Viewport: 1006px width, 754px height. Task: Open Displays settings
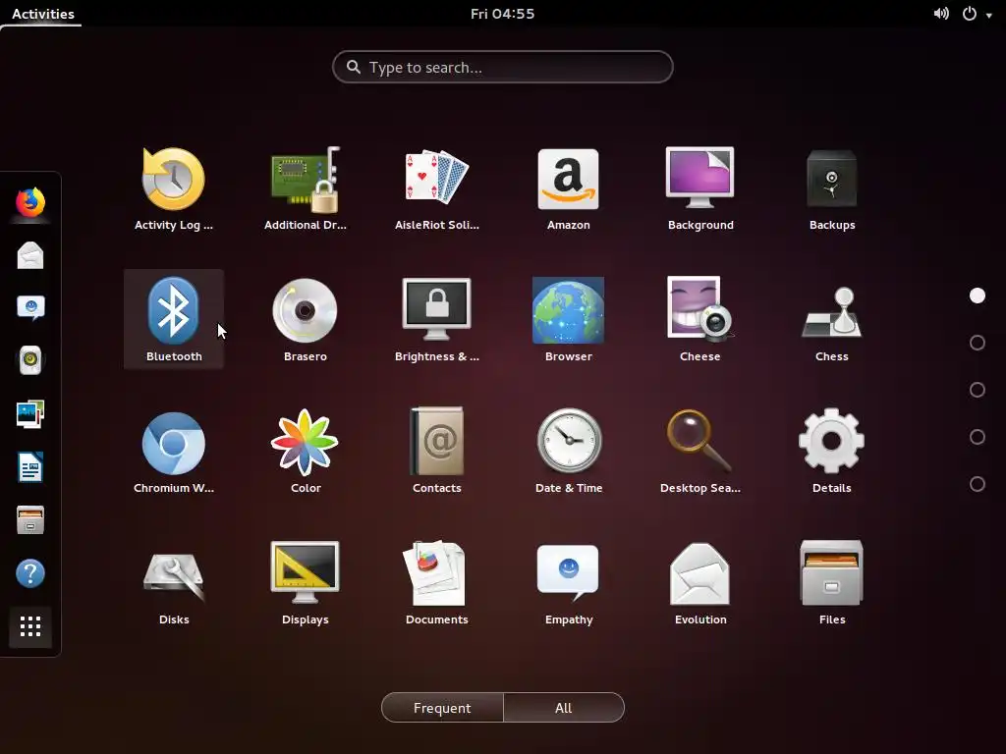[306, 583]
